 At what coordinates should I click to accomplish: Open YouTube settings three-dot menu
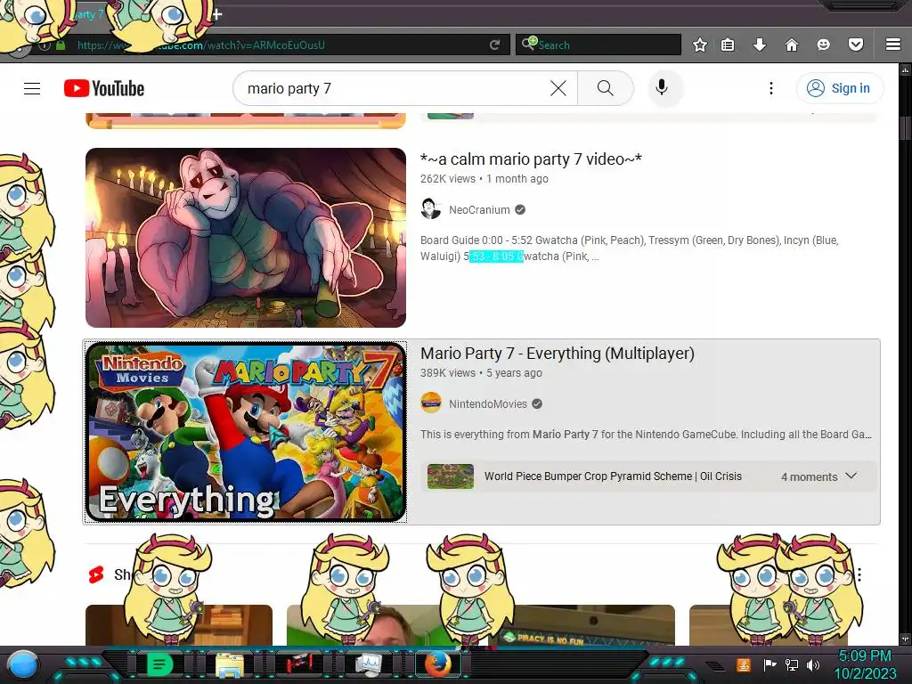click(771, 88)
